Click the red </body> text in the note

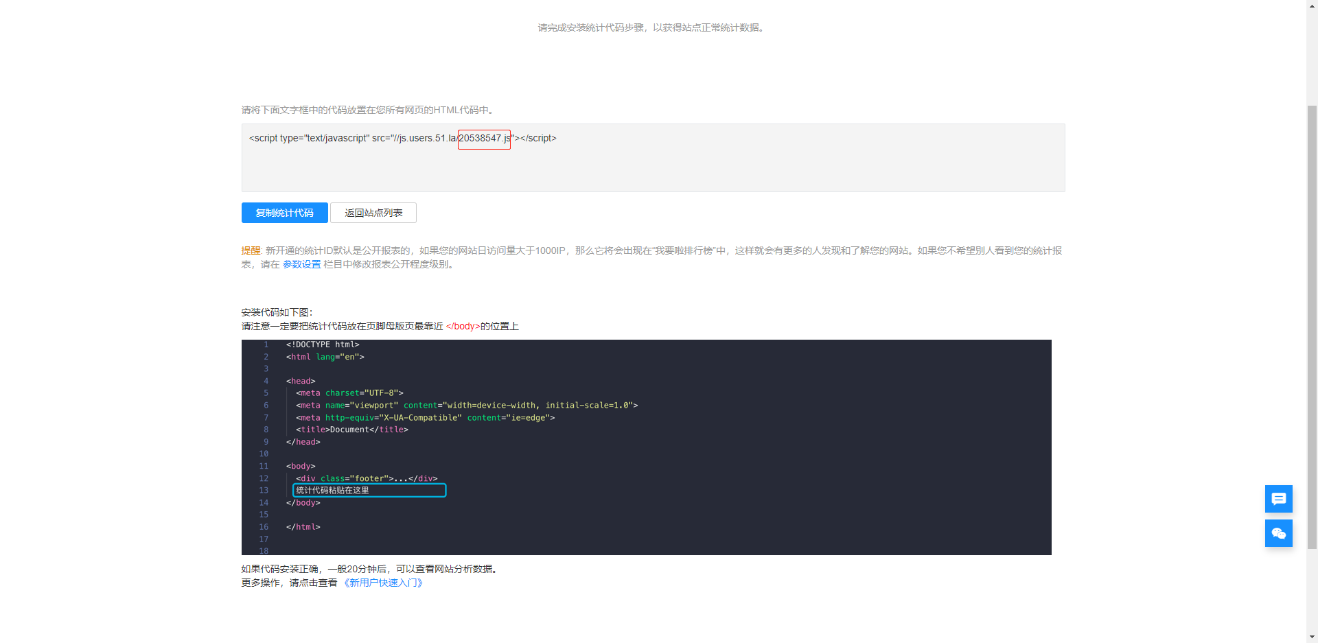(463, 326)
